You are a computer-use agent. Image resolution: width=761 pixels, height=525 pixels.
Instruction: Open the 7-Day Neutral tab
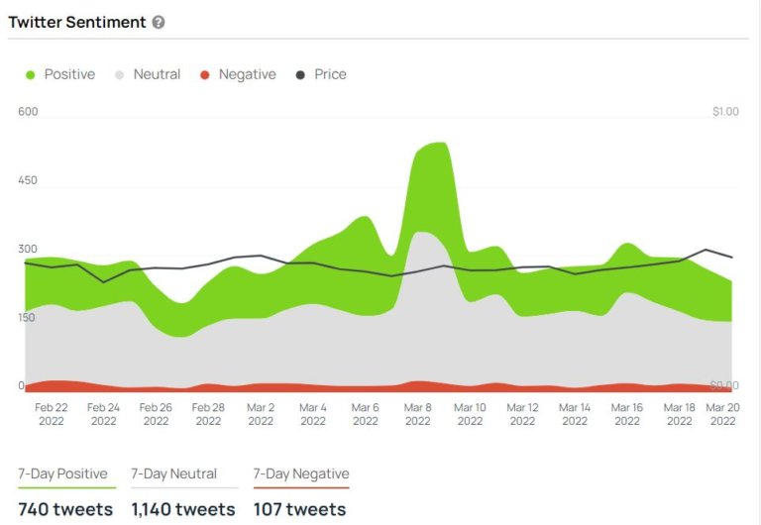coord(173,473)
